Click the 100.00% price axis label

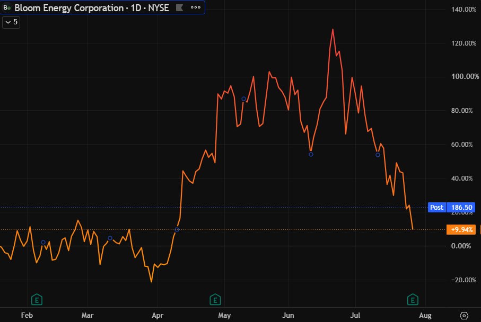pyautogui.click(x=465, y=76)
